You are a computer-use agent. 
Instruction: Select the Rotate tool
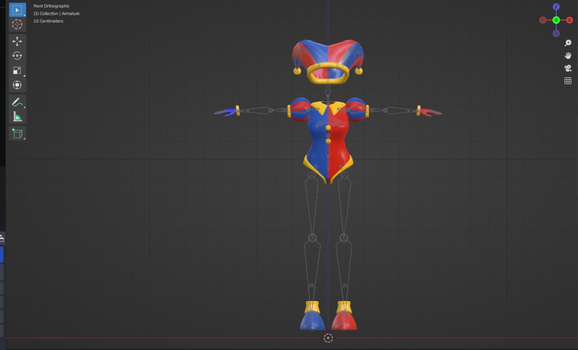click(x=17, y=55)
